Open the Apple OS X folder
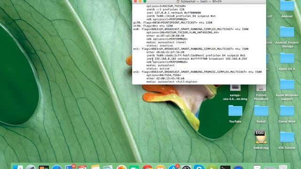The height and width of the screenshot is (169, 301). (287, 58)
